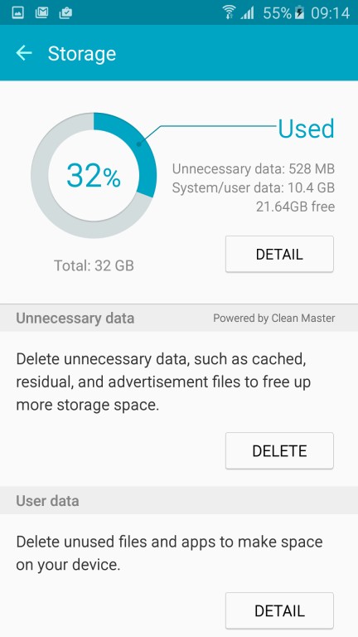Tap the Unnecessary data section header
The height and width of the screenshot is (637, 358).
[75, 318]
